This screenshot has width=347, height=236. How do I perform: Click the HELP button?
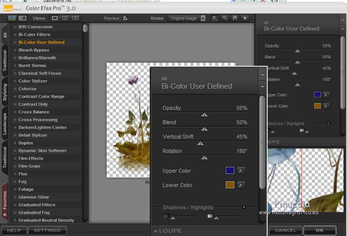[x=14, y=231]
